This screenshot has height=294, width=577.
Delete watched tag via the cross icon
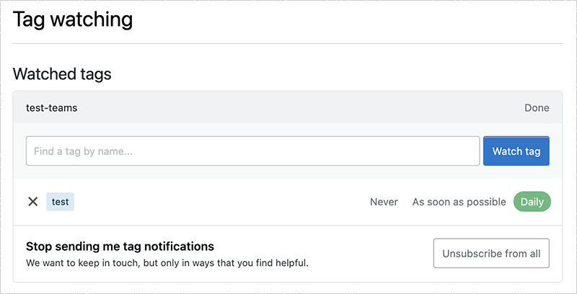(32, 202)
